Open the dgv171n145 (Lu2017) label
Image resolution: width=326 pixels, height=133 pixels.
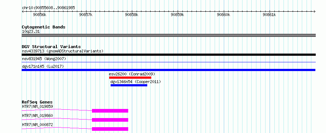coord(43,67)
